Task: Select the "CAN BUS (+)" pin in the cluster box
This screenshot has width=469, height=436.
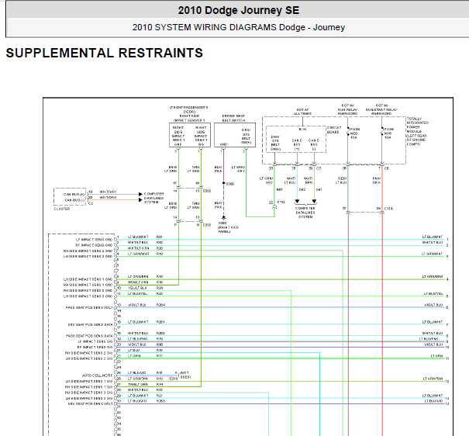Action: coord(74,195)
